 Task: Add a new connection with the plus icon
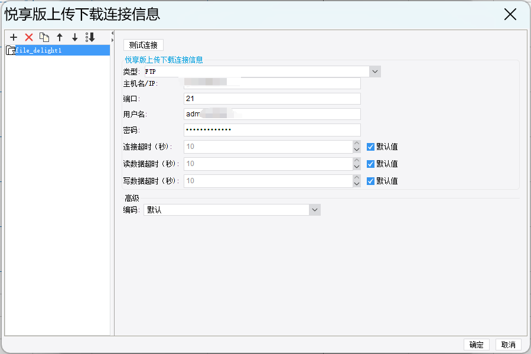[14, 37]
